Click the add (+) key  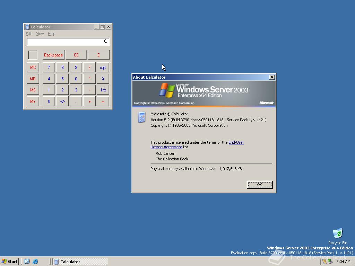point(89,101)
